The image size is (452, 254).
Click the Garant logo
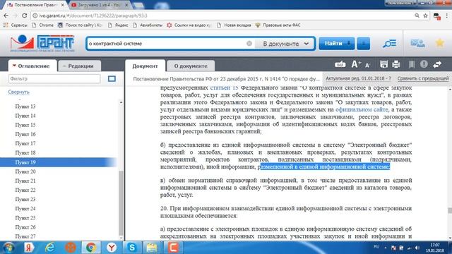42,43
